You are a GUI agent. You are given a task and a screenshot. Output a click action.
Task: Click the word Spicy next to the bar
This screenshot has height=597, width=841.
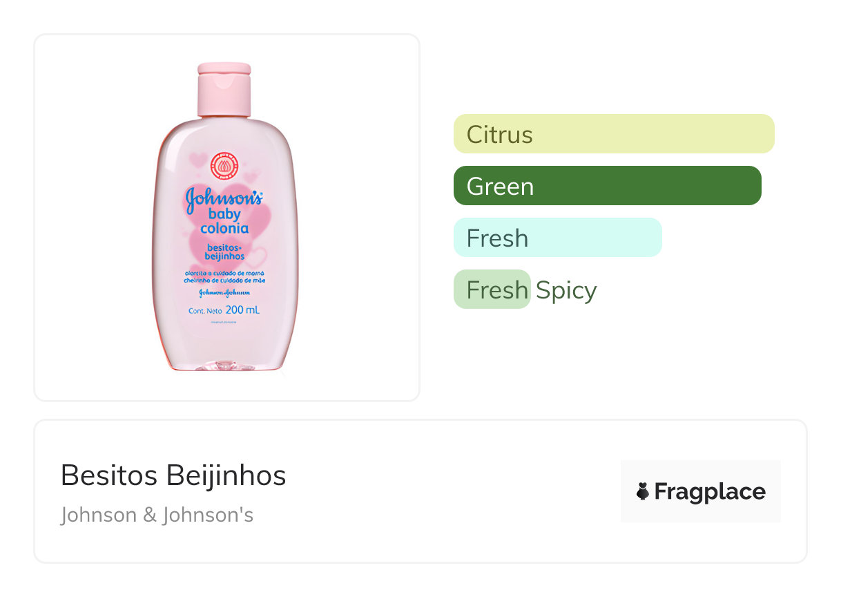pos(566,290)
